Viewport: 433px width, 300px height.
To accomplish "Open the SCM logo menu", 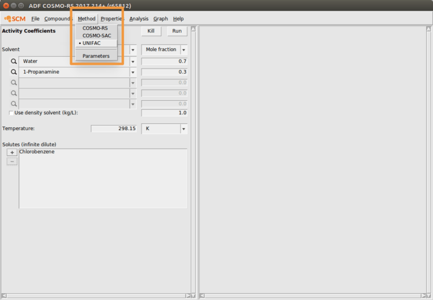I will pos(15,19).
